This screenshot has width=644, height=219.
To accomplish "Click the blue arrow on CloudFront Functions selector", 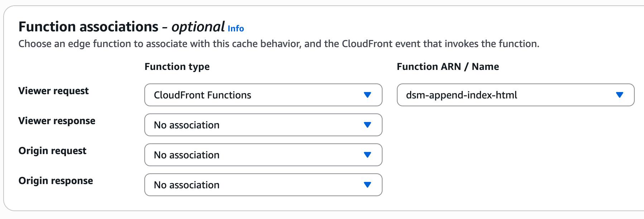I will click(x=367, y=95).
